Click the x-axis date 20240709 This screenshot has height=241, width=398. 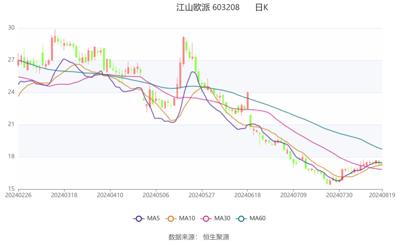(293, 195)
